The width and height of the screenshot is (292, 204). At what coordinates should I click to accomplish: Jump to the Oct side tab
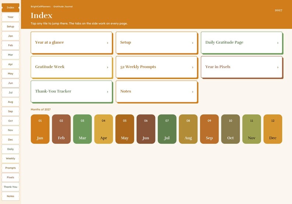click(10, 121)
